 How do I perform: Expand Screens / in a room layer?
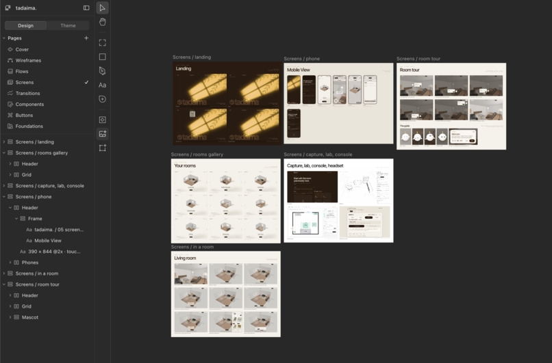pyautogui.click(x=4, y=273)
